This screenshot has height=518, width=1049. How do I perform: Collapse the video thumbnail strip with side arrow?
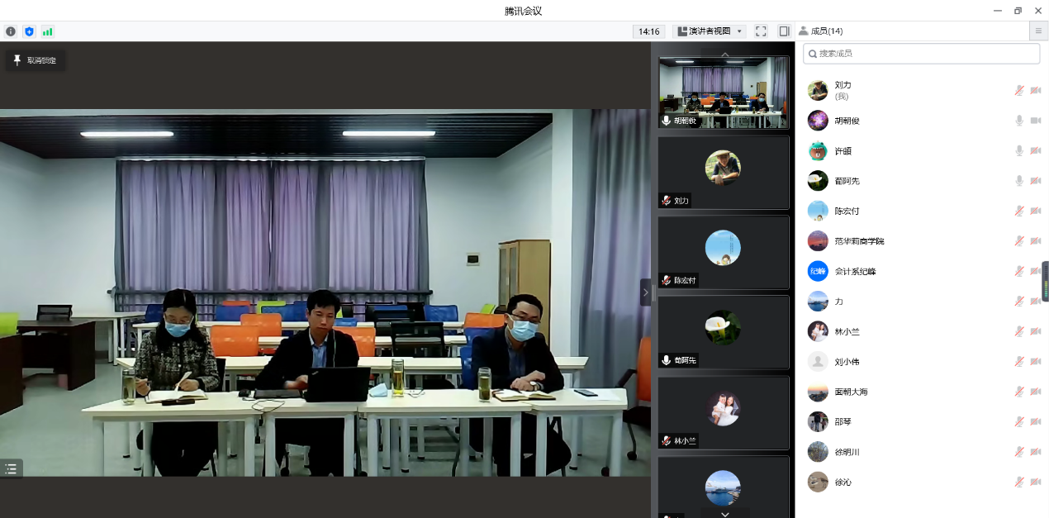(x=646, y=292)
